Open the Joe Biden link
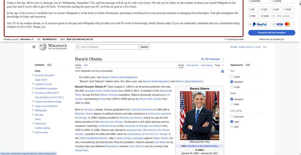Screen dimensions: 301x155 point(160,142)
